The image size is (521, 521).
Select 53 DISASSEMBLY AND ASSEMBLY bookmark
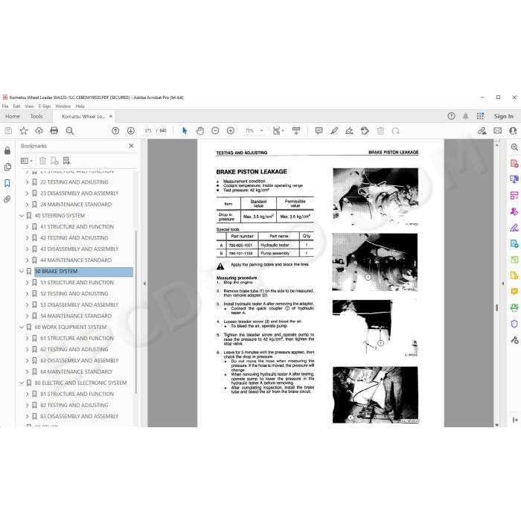click(x=80, y=304)
